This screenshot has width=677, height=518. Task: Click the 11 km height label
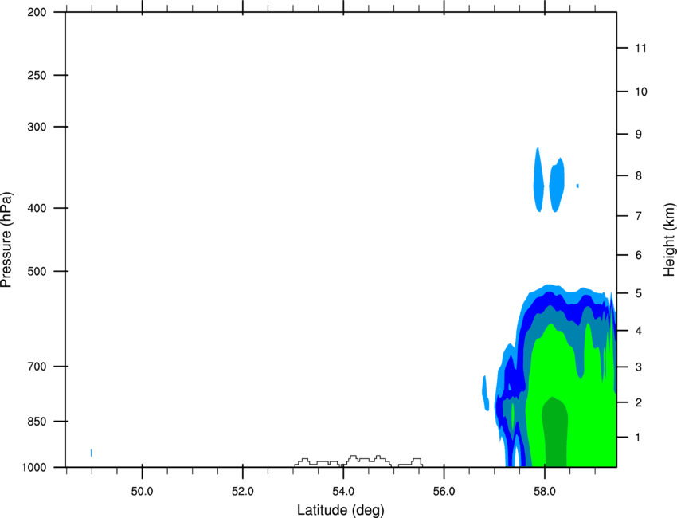640,48
